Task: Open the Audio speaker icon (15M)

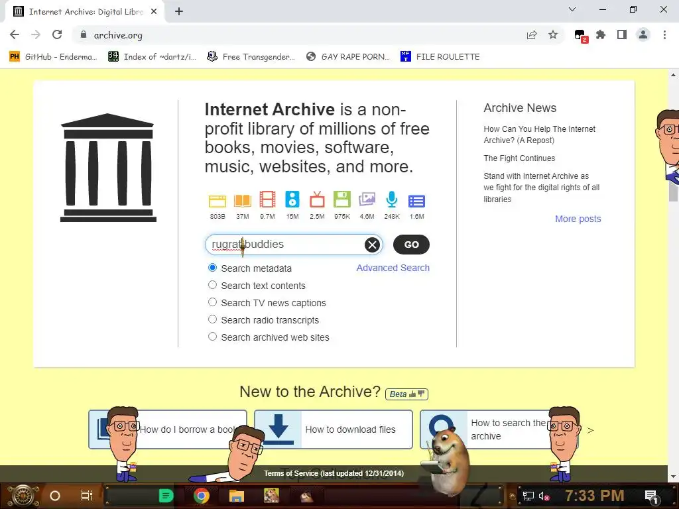Action: coord(292,199)
